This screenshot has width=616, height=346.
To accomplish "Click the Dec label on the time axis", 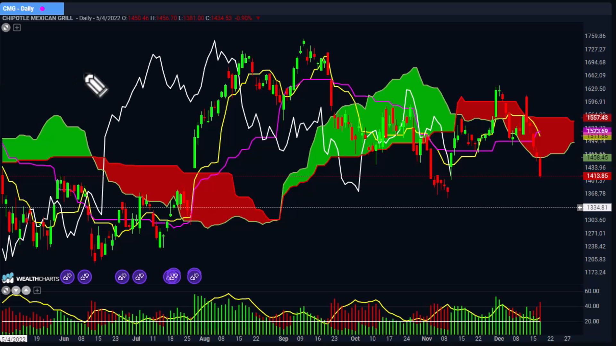I will click(499, 339).
